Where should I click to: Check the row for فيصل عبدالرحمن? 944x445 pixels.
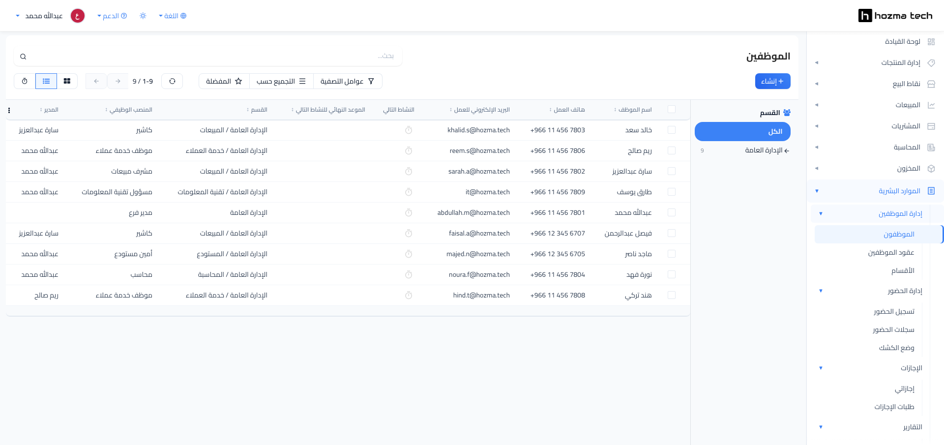click(x=672, y=233)
